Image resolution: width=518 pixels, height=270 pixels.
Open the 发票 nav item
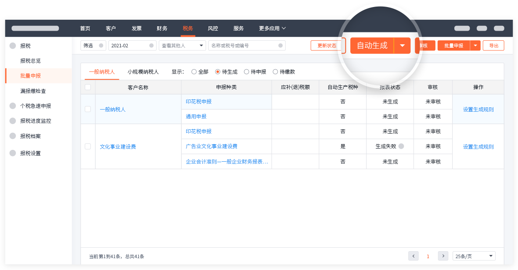(137, 28)
